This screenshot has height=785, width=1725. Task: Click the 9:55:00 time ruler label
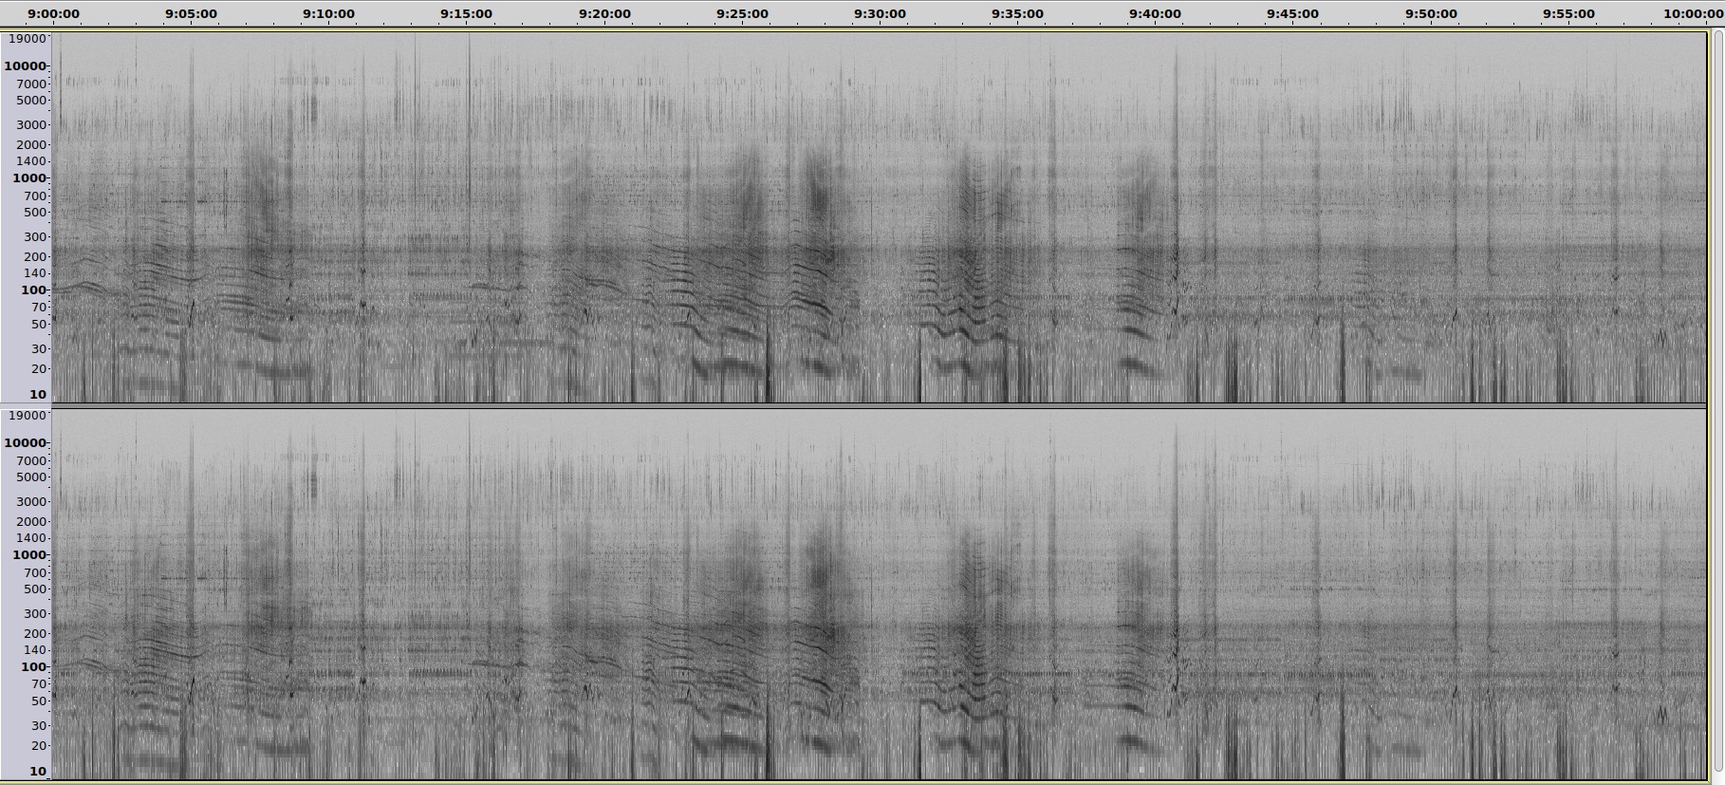tap(1568, 14)
